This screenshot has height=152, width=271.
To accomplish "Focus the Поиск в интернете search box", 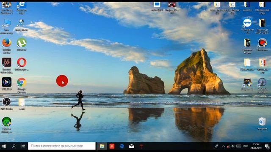I will (62, 146).
